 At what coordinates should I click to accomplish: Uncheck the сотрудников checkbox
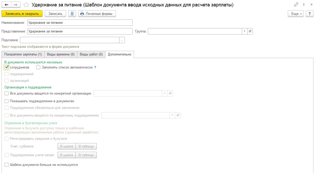pos(7,67)
